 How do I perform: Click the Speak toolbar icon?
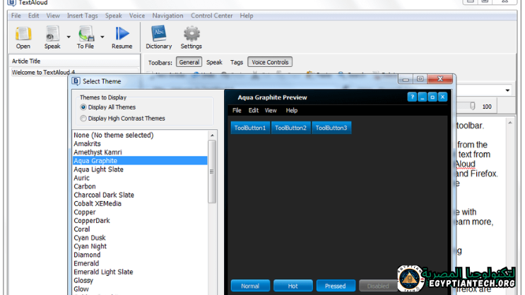coord(52,34)
